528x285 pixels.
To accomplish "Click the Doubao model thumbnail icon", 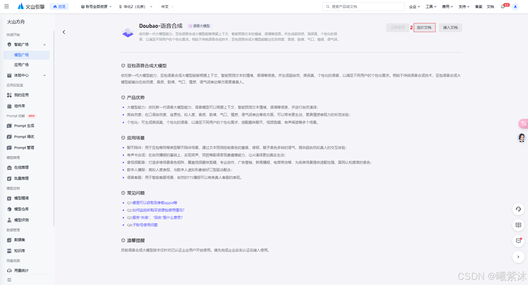I will 128,32.
